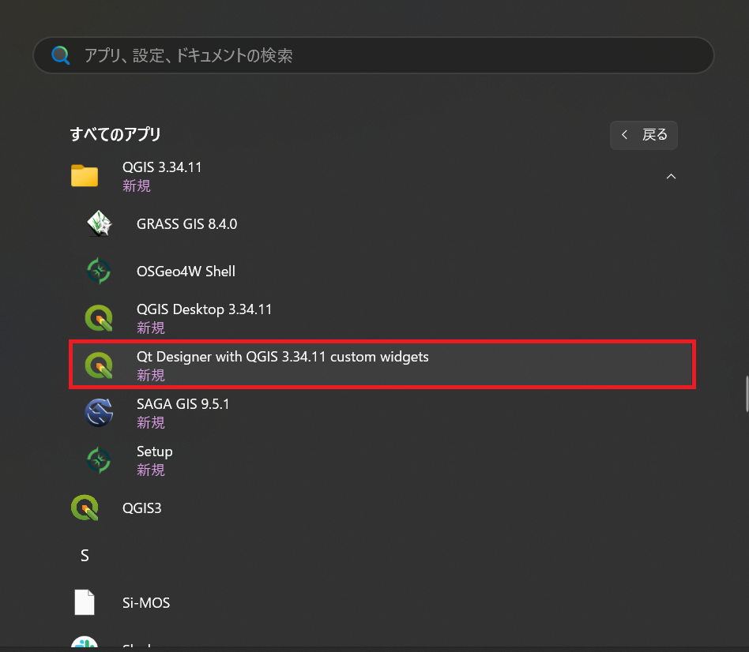
Task: Launch OSGeo4W Shell
Action: [382, 271]
